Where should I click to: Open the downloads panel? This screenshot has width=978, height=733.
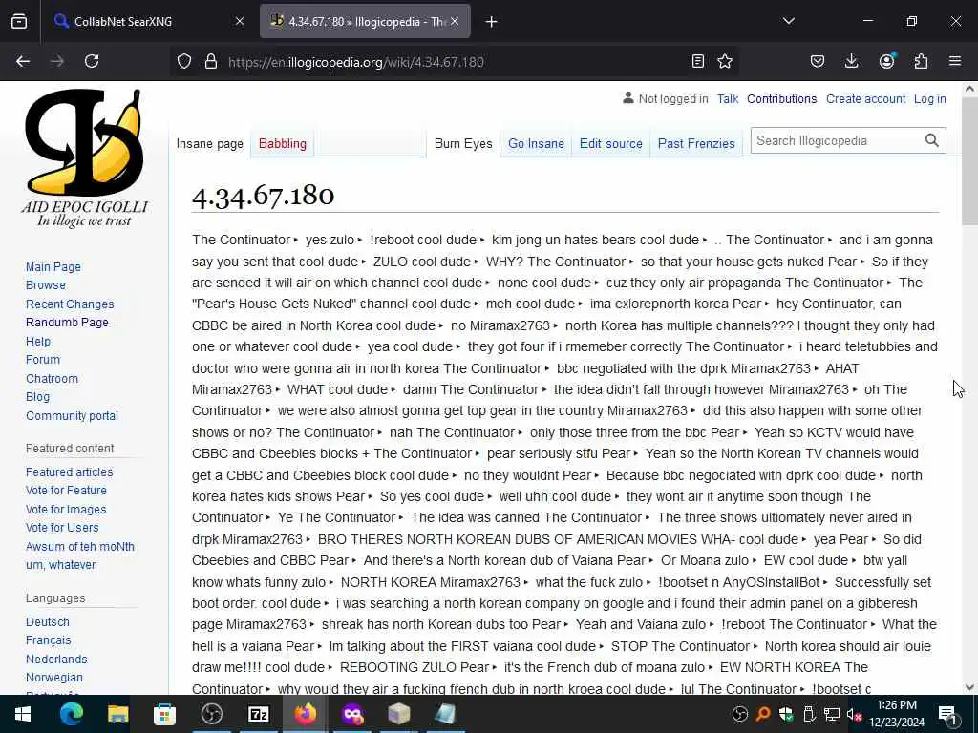(851, 61)
